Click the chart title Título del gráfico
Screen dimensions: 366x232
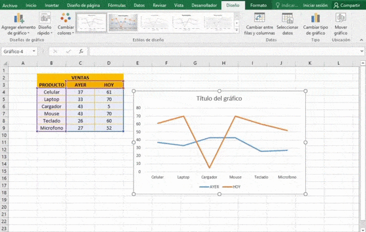click(219, 99)
